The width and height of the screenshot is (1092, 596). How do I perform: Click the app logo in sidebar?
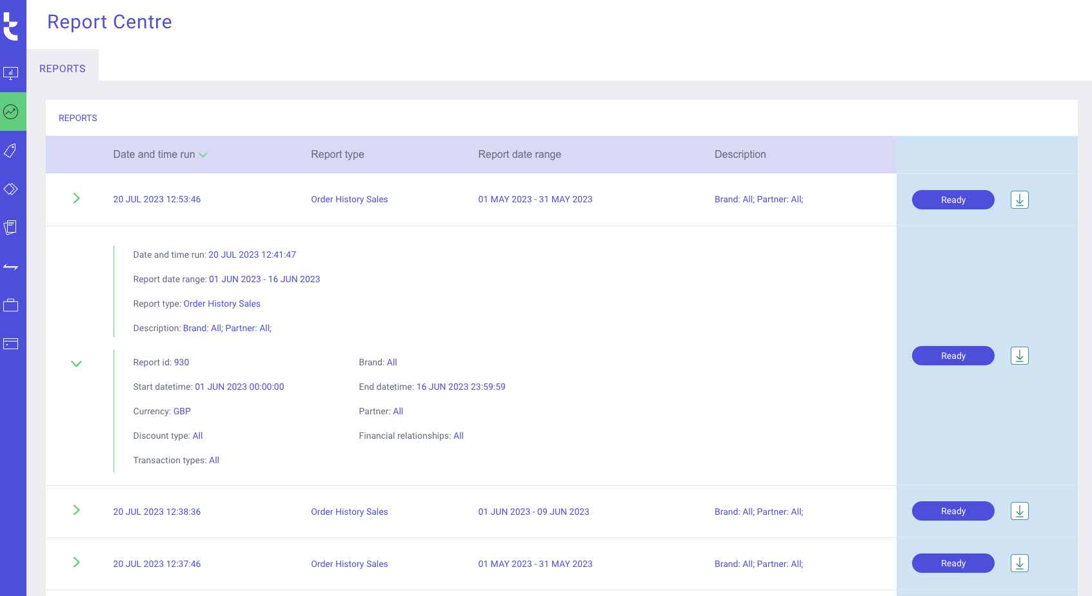tap(11, 27)
